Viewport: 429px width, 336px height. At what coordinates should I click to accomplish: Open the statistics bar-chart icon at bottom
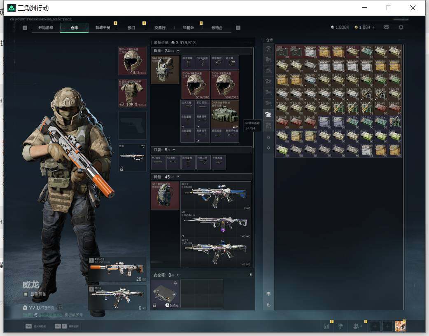[326, 326]
